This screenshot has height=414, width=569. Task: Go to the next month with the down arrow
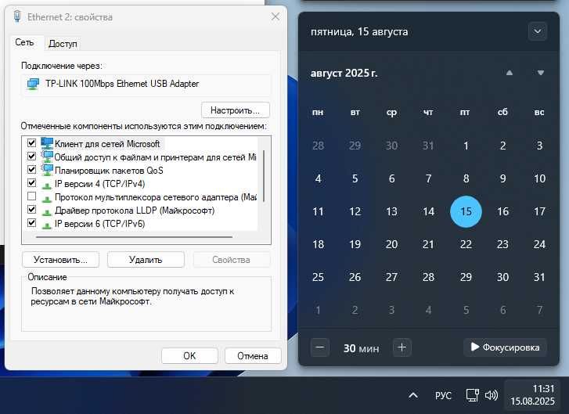540,73
